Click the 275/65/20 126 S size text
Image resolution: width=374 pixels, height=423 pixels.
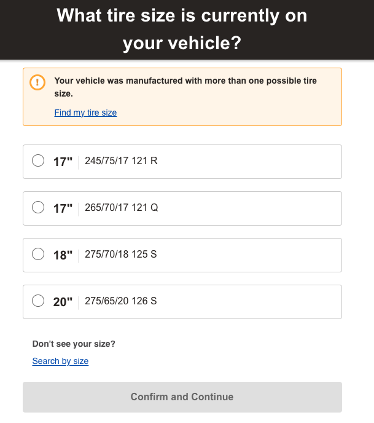tap(121, 301)
